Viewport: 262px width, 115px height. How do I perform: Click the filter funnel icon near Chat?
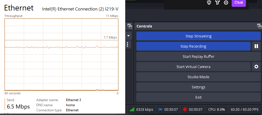[x=217, y=3]
